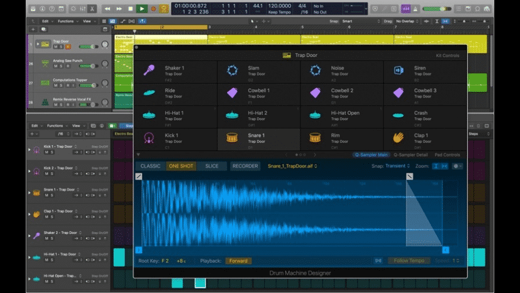Click the Trap Door track instrument icon
The height and width of the screenshot is (293, 520).
pyautogui.click(x=45, y=44)
